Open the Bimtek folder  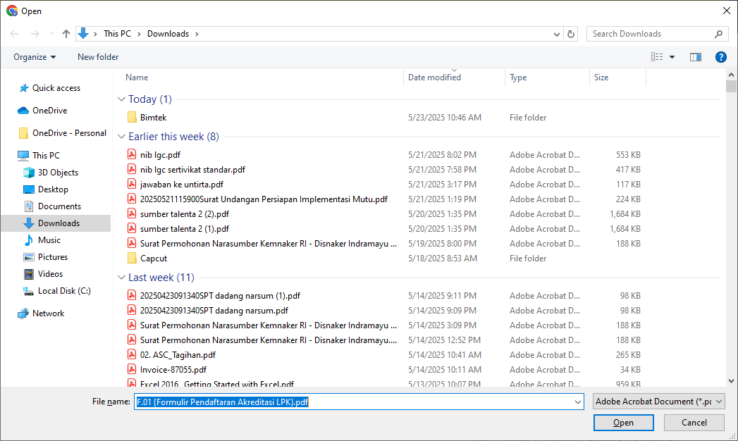click(x=153, y=118)
